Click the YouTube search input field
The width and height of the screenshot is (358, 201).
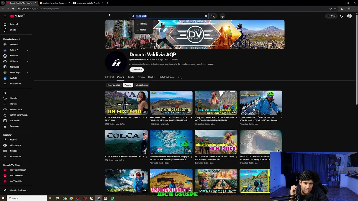tap(169, 16)
